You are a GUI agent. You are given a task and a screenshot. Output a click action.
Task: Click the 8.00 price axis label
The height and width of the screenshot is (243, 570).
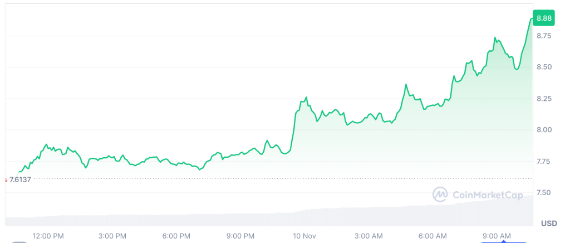click(x=544, y=130)
